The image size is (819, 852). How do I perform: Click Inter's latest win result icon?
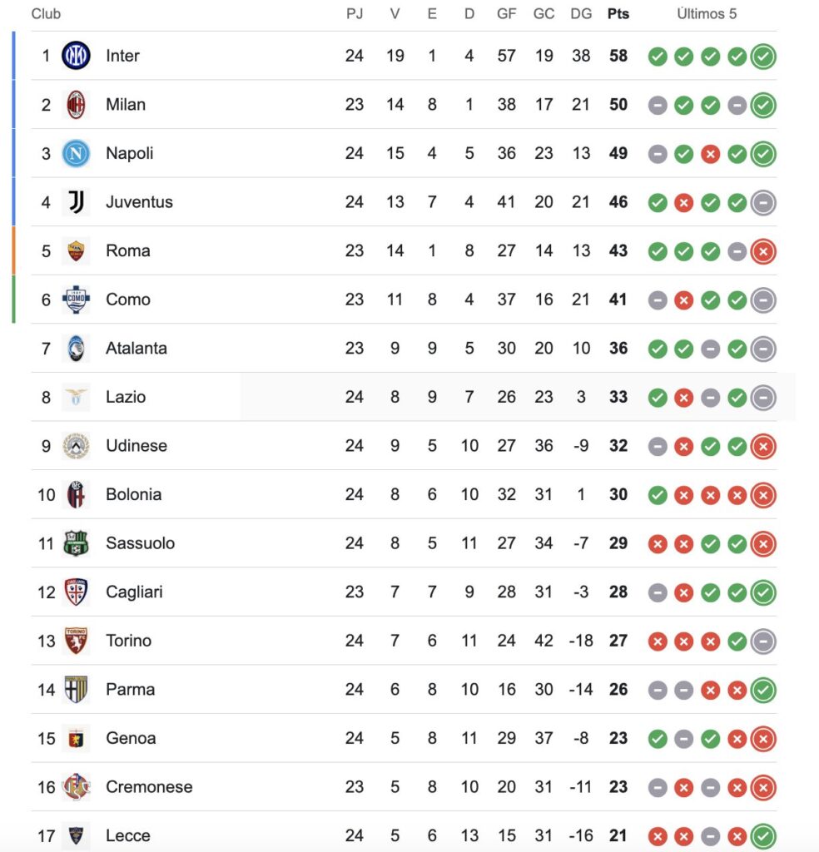click(763, 57)
